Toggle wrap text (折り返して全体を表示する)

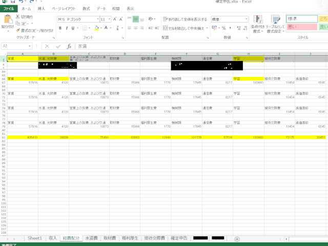(185, 19)
